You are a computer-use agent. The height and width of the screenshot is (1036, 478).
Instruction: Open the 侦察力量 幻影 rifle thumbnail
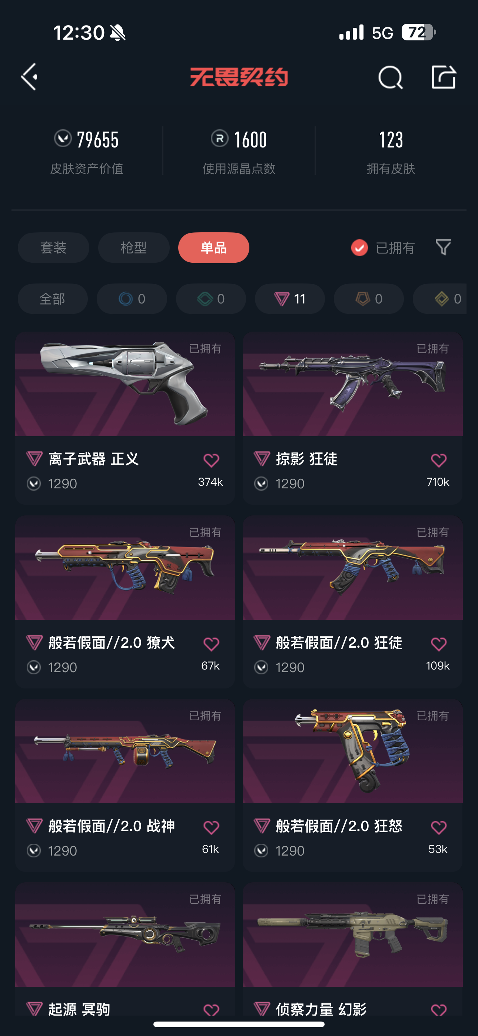[352, 934]
